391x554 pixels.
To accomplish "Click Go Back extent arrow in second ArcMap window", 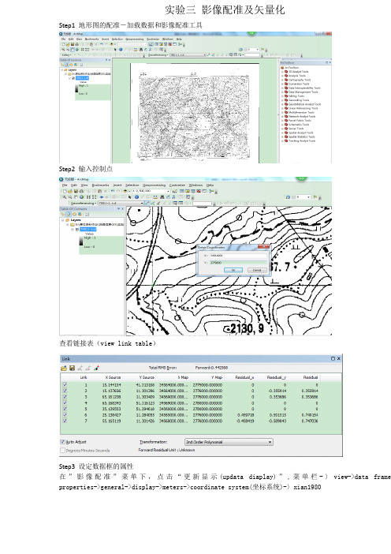I will (102, 197).
